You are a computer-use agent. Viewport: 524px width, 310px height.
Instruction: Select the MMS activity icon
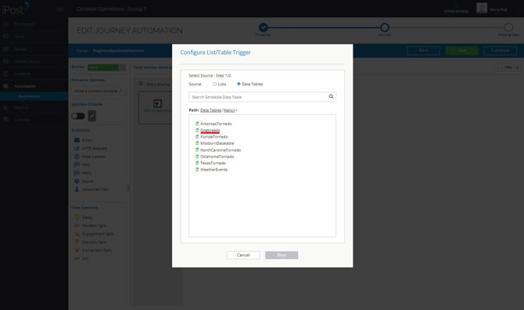[x=77, y=173]
